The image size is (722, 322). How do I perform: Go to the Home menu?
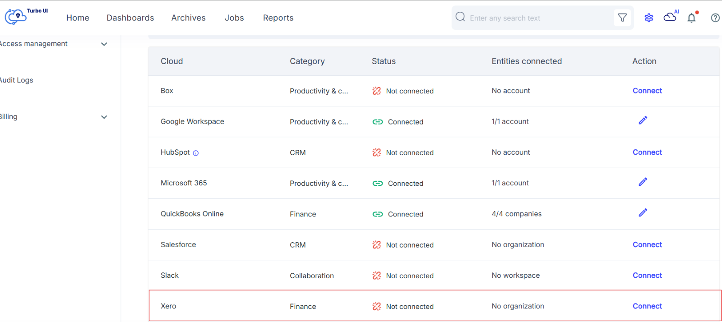click(78, 18)
